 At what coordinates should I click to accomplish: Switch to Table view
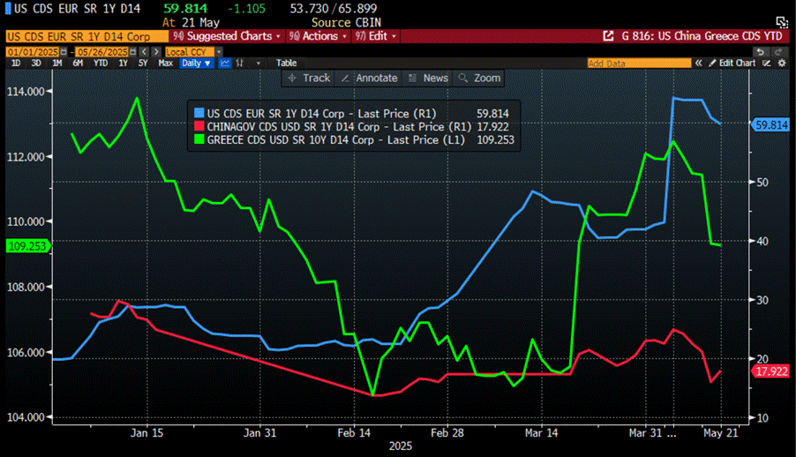(286, 63)
